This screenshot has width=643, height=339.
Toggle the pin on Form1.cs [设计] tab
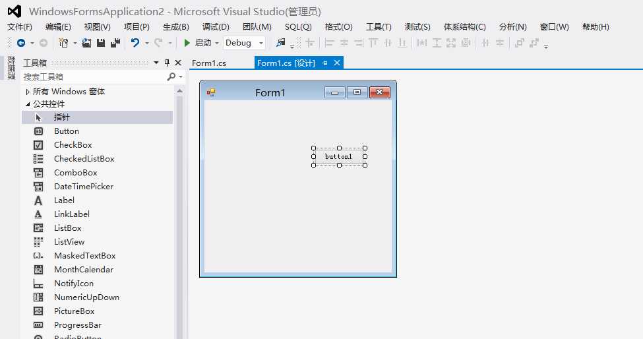click(x=324, y=63)
